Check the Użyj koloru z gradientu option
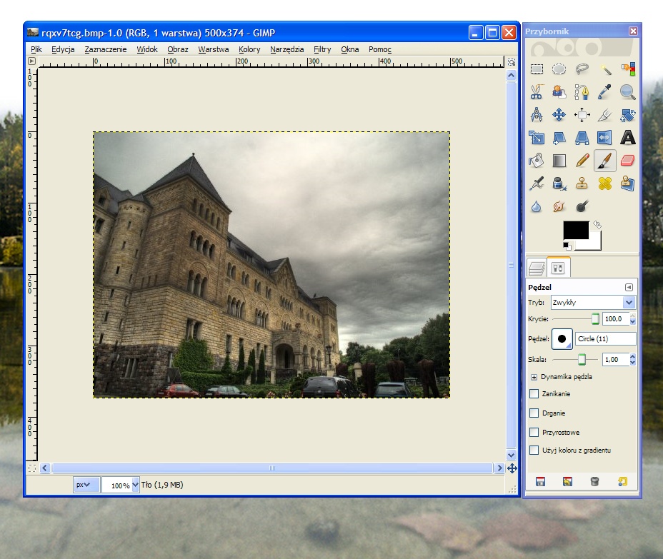The width and height of the screenshot is (663, 559). click(534, 450)
